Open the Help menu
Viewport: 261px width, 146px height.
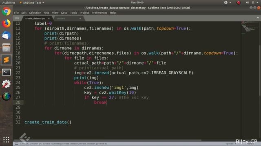pos(113,13)
